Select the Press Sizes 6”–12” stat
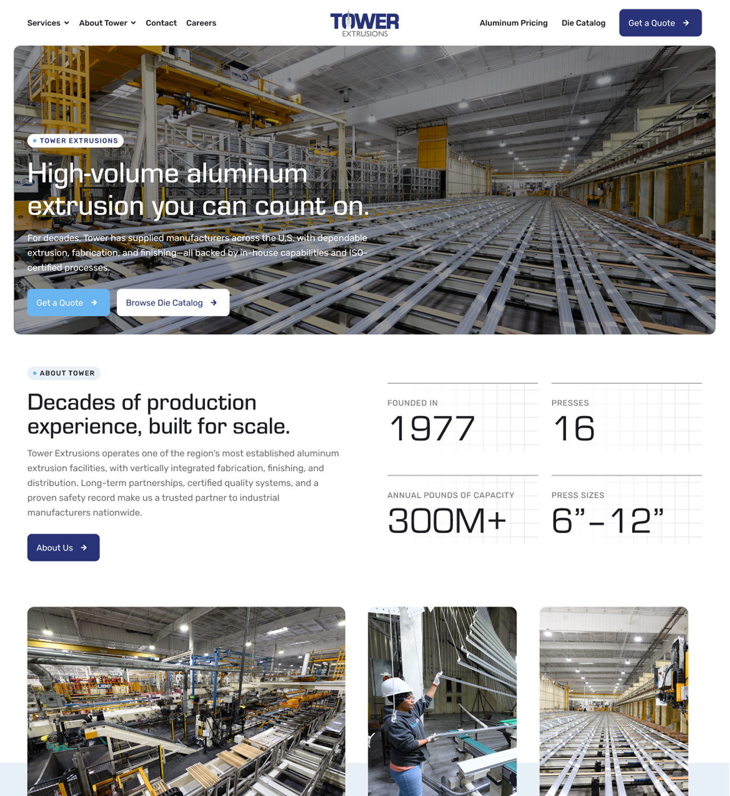Image resolution: width=730 pixels, height=796 pixels. pyautogui.click(x=626, y=510)
